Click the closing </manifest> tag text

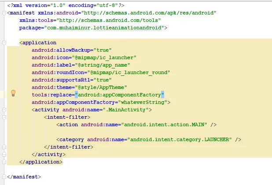24,177
